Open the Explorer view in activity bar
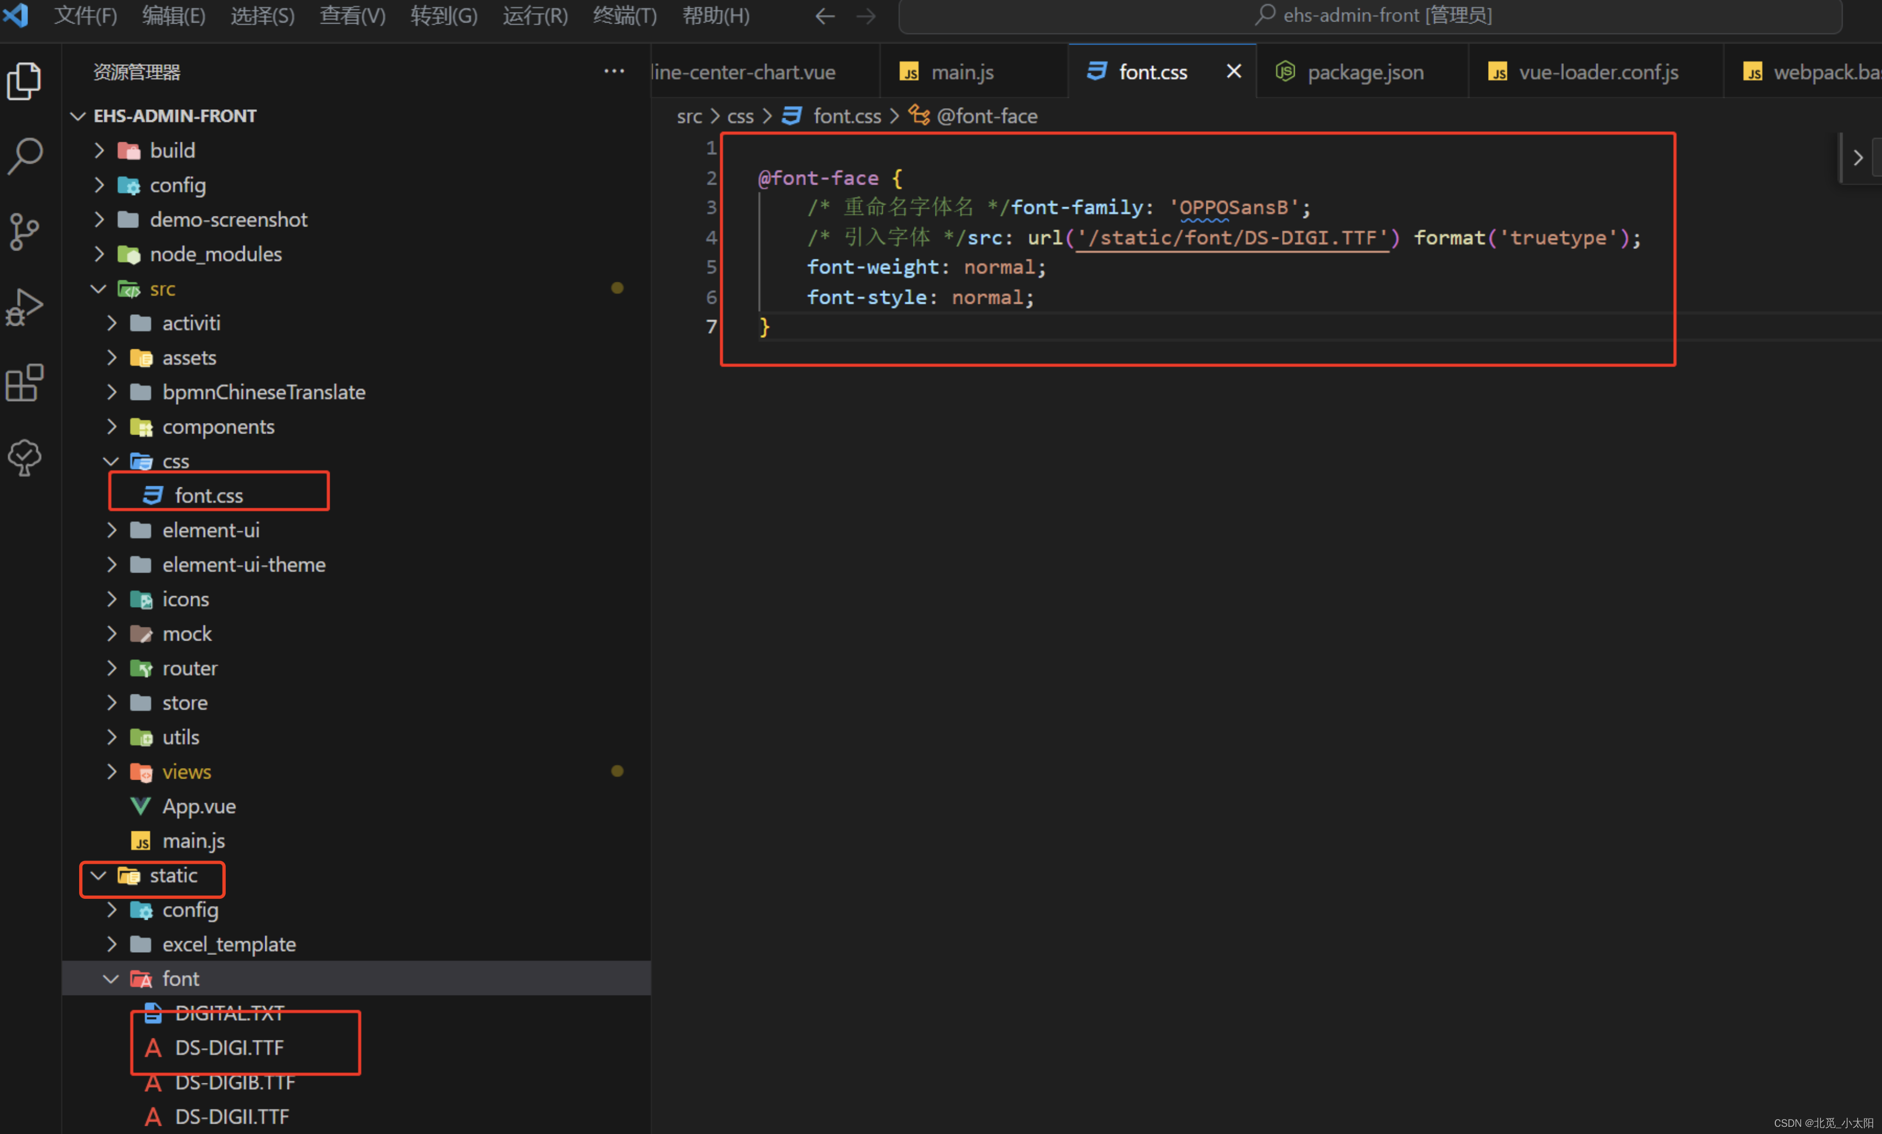Screen dimensions: 1882x1134 pyautogui.click(x=24, y=80)
